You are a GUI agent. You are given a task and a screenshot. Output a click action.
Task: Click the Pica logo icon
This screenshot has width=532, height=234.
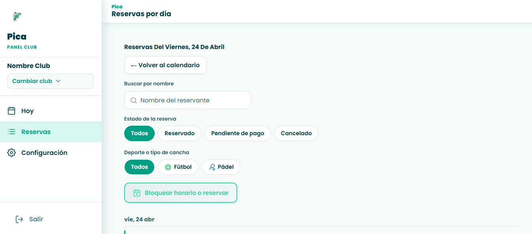(17, 16)
